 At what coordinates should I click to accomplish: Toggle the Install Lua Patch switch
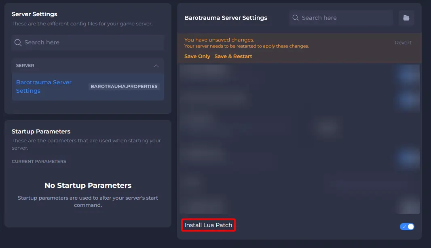[407, 227]
